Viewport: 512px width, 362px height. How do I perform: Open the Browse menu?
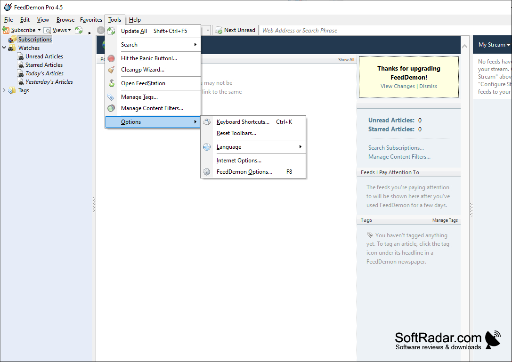click(x=65, y=20)
